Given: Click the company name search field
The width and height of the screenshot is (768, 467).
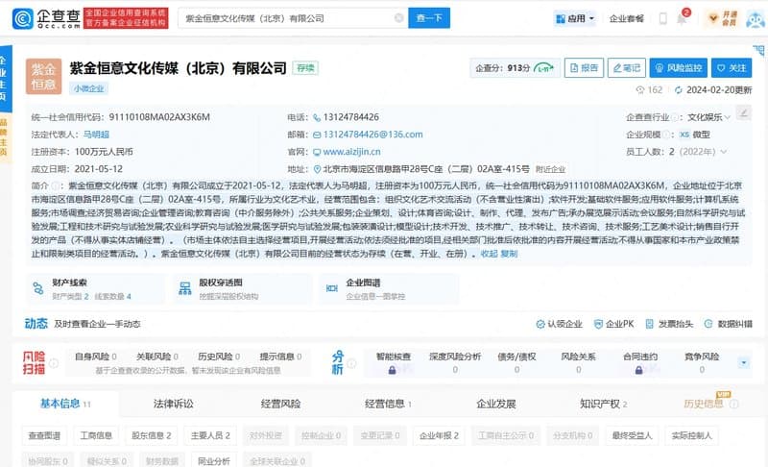Looking at the screenshot, I should click(x=293, y=18).
